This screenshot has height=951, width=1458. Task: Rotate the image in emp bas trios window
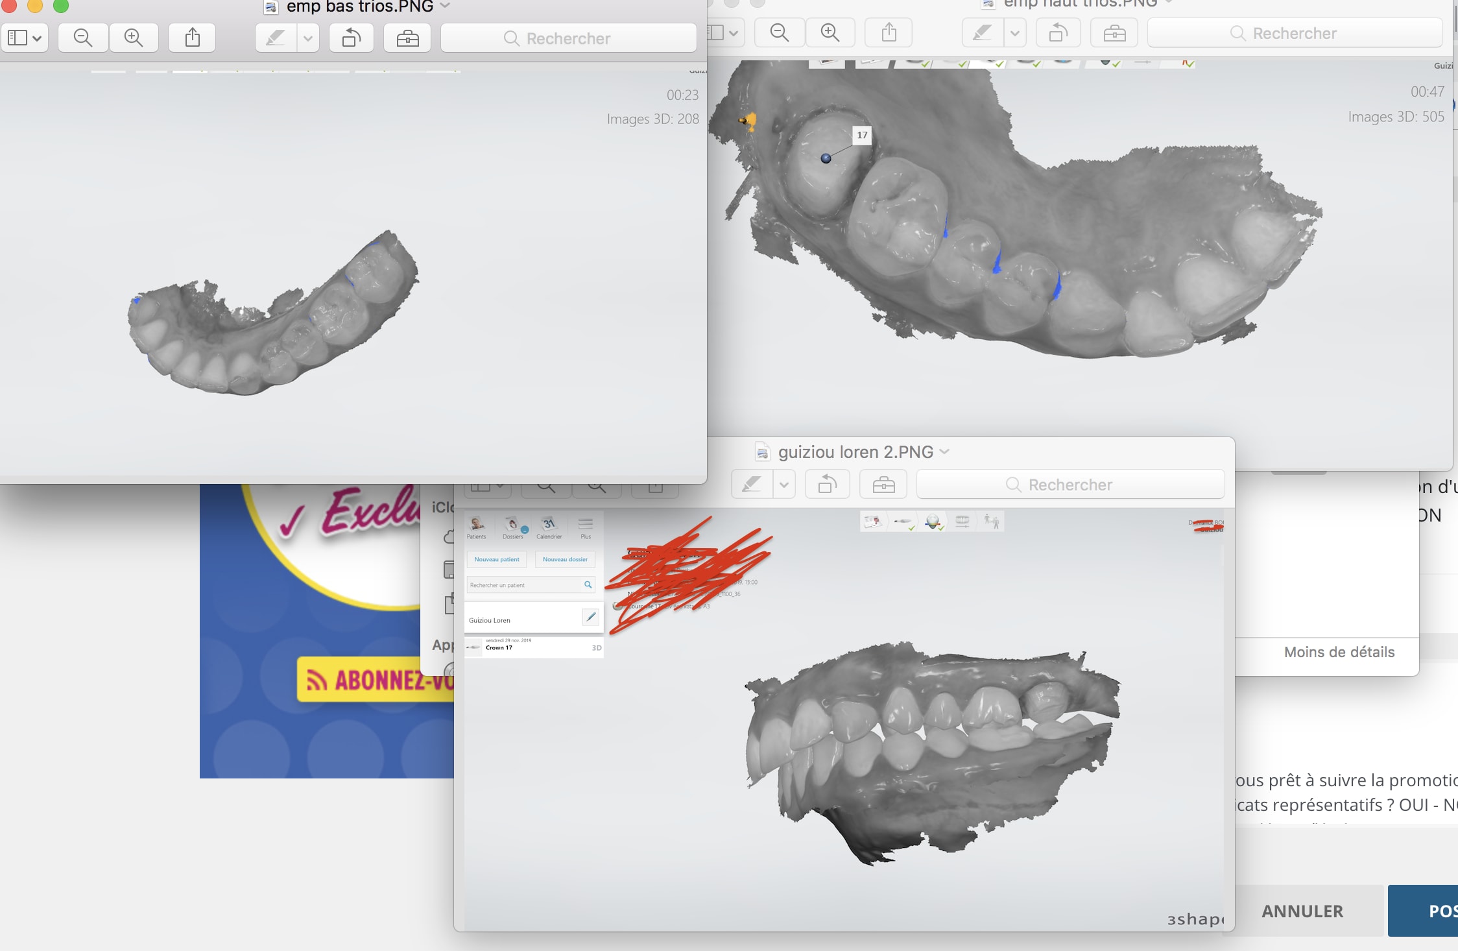(351, 38)
